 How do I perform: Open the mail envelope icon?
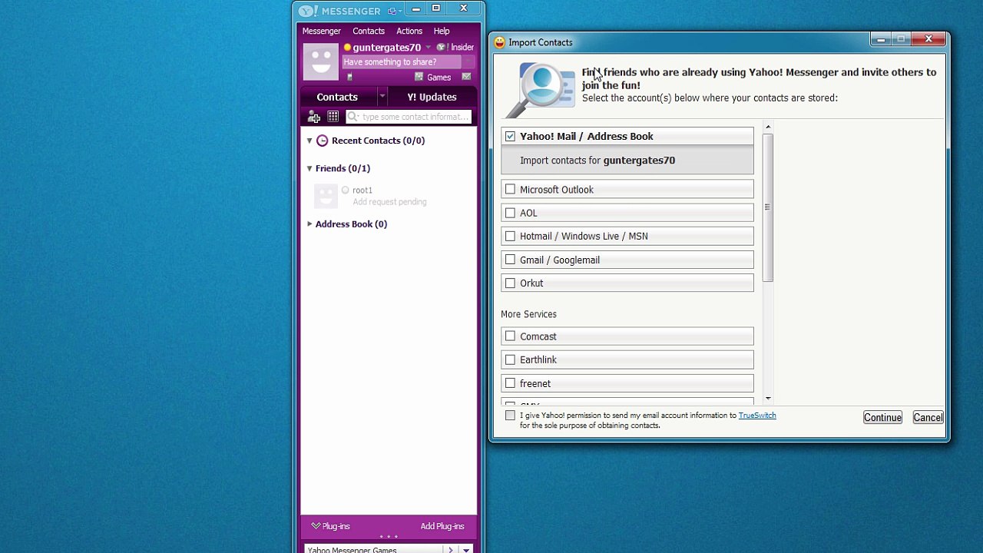click(466, 77)
